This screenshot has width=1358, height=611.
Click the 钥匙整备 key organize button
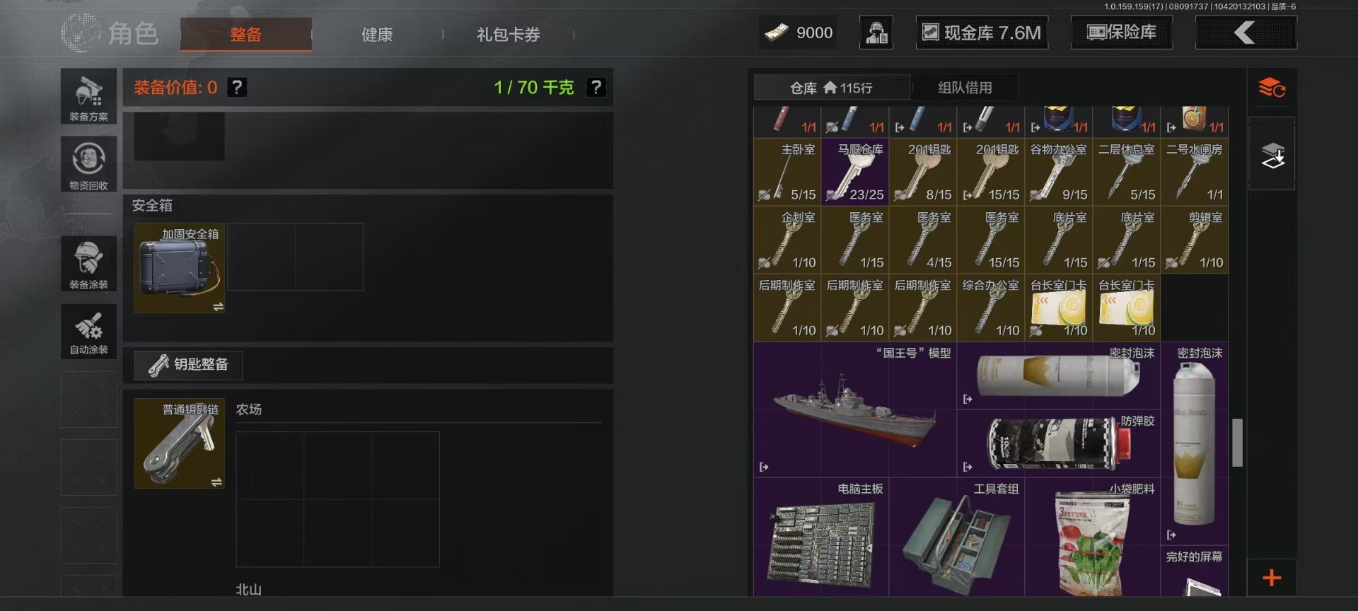(188, 365)
